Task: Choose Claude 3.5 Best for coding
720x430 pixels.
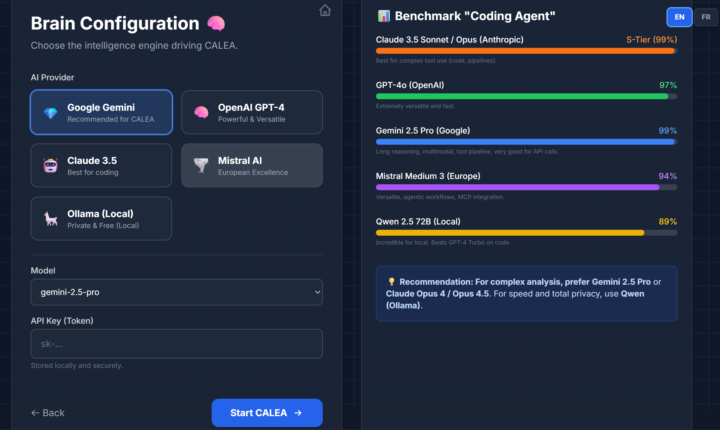Action: 101,165
